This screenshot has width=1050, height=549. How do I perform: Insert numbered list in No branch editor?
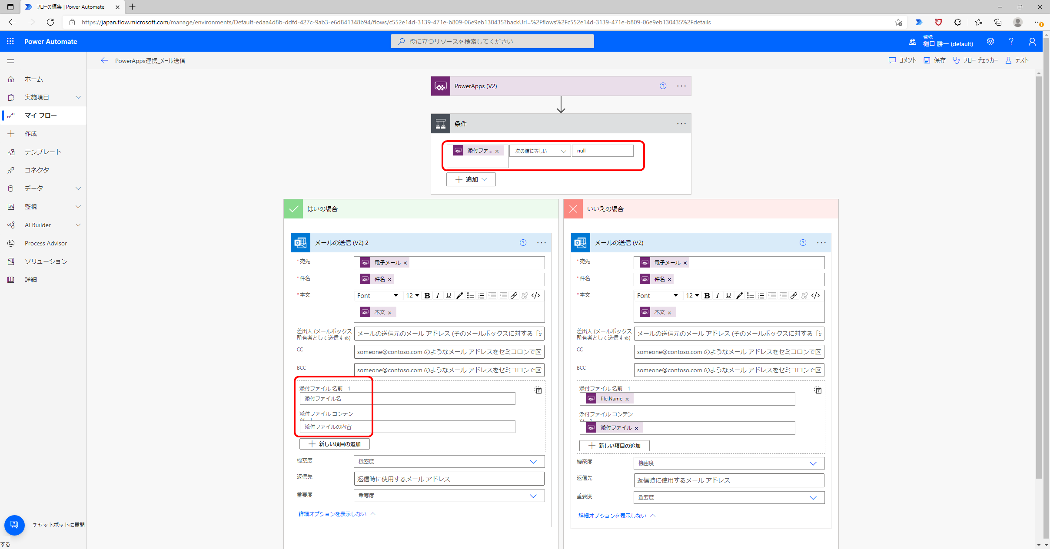coord(761,296)
